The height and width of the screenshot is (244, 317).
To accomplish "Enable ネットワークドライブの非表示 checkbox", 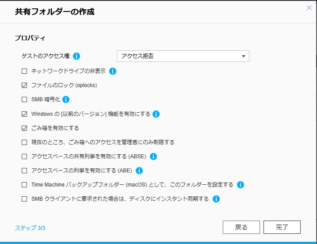I will [x=24, y=71].
